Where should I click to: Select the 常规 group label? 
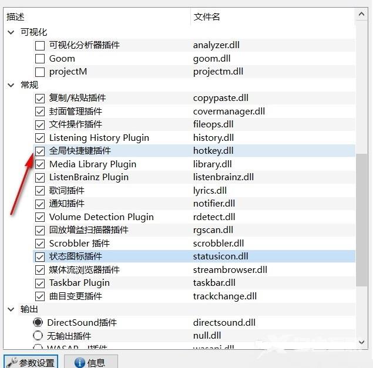pos(29,85)
